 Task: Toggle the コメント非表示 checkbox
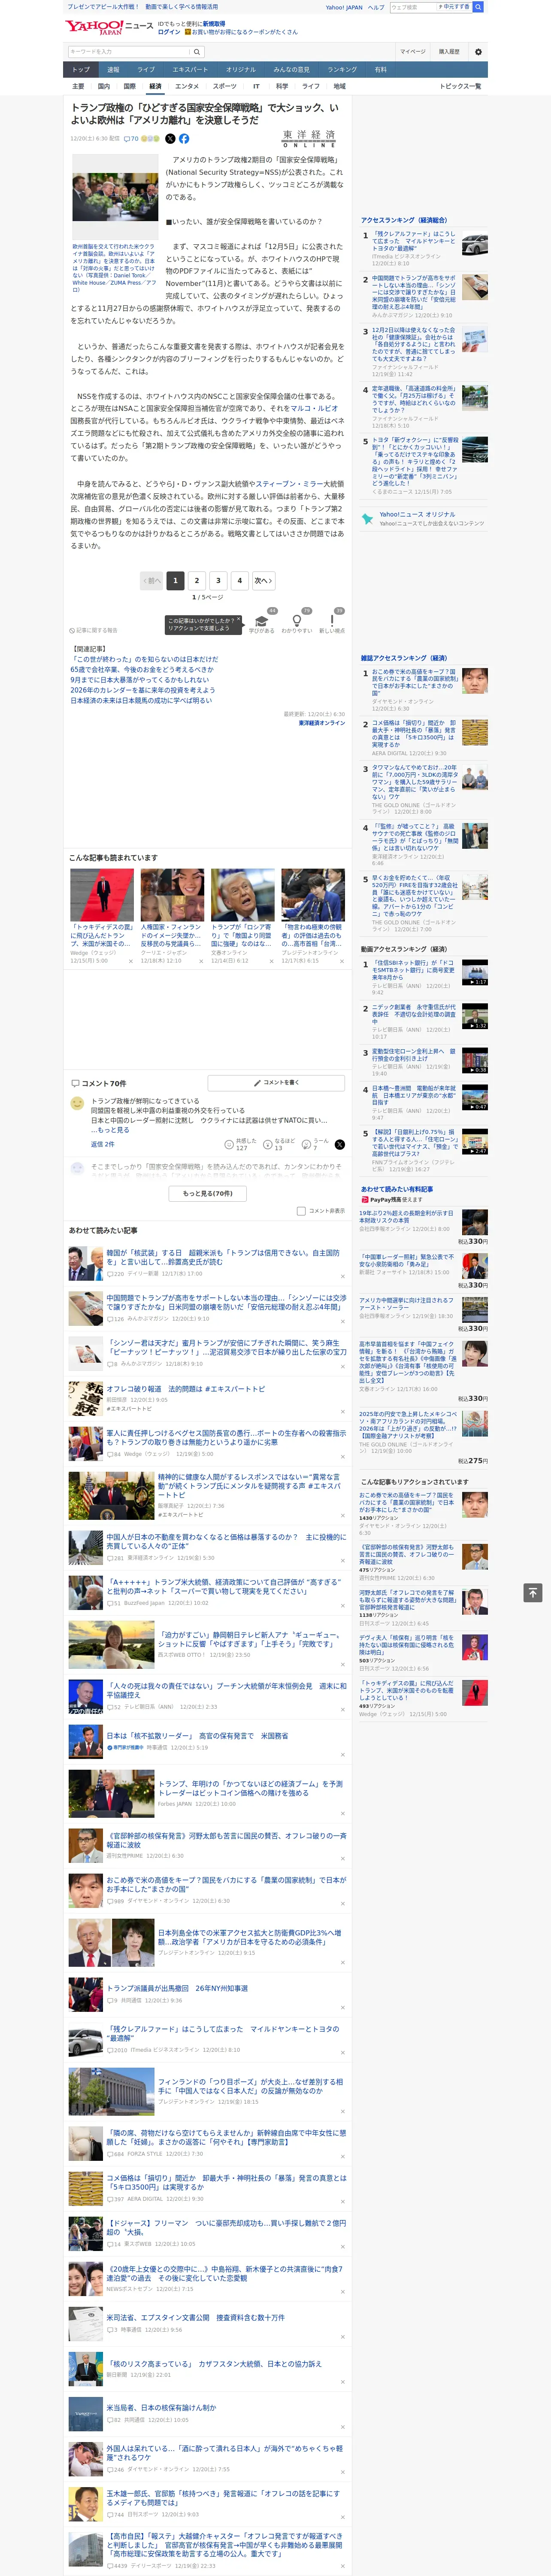coord(301,1211)
